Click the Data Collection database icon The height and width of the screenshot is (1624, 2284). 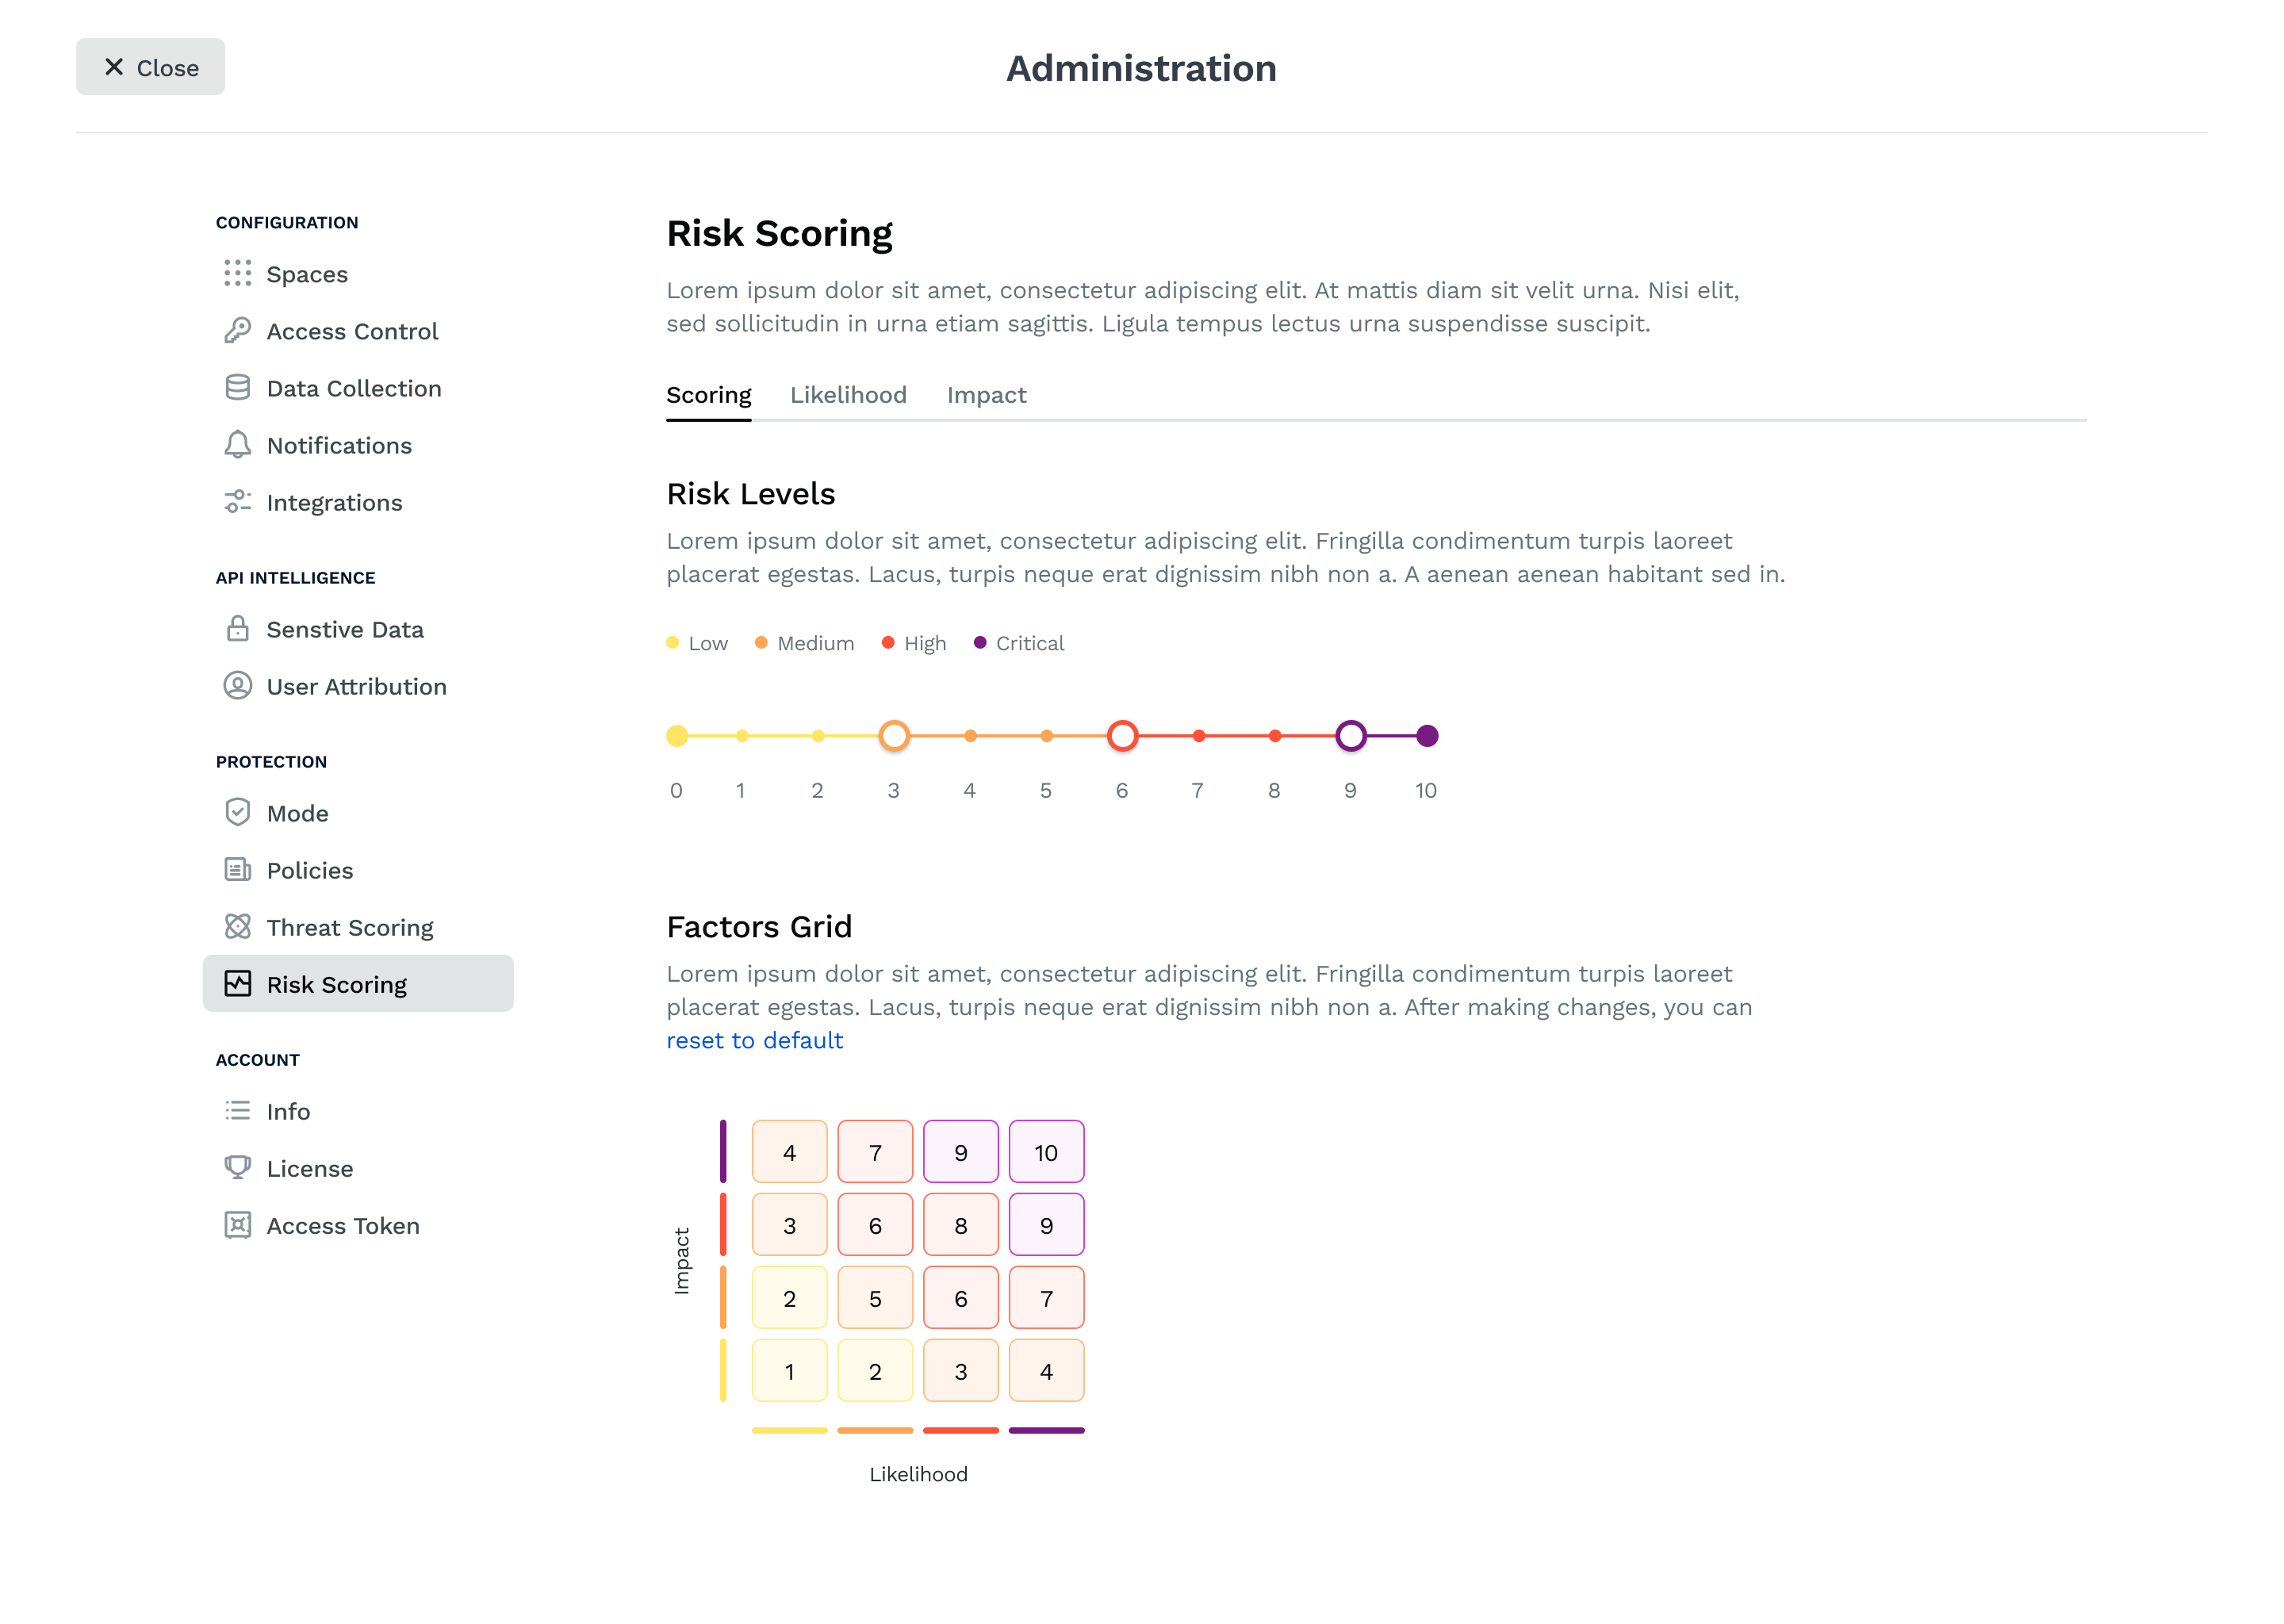point(237,387)
